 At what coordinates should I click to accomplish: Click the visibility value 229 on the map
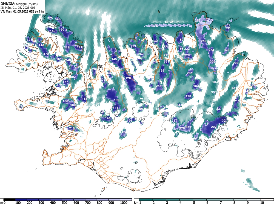point(67,47)
